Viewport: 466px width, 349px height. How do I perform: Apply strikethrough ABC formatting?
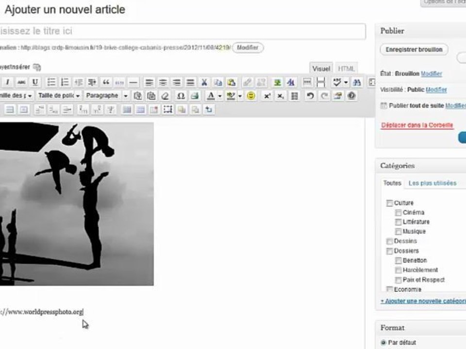tap(21, 82)
